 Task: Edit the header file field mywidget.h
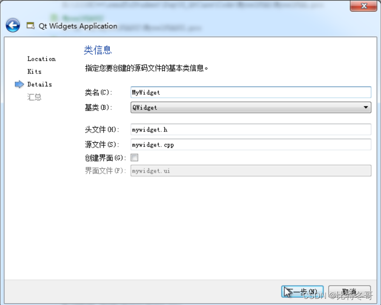pyautogui.click(x=251, y=129)
